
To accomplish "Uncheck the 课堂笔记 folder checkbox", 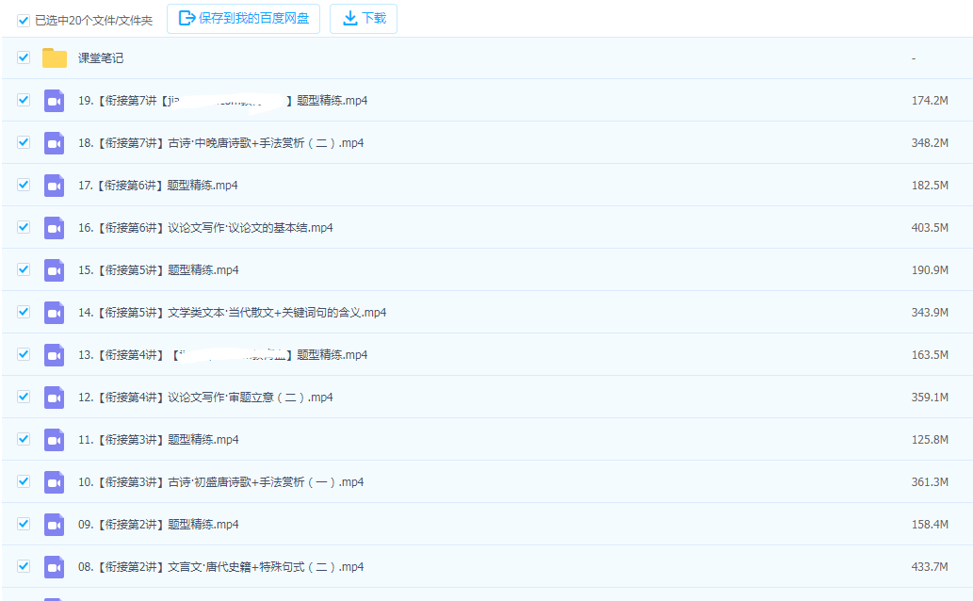I will [24, 57].
